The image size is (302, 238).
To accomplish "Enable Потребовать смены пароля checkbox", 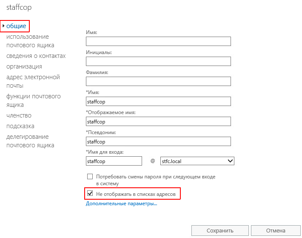I will point(90,177).
